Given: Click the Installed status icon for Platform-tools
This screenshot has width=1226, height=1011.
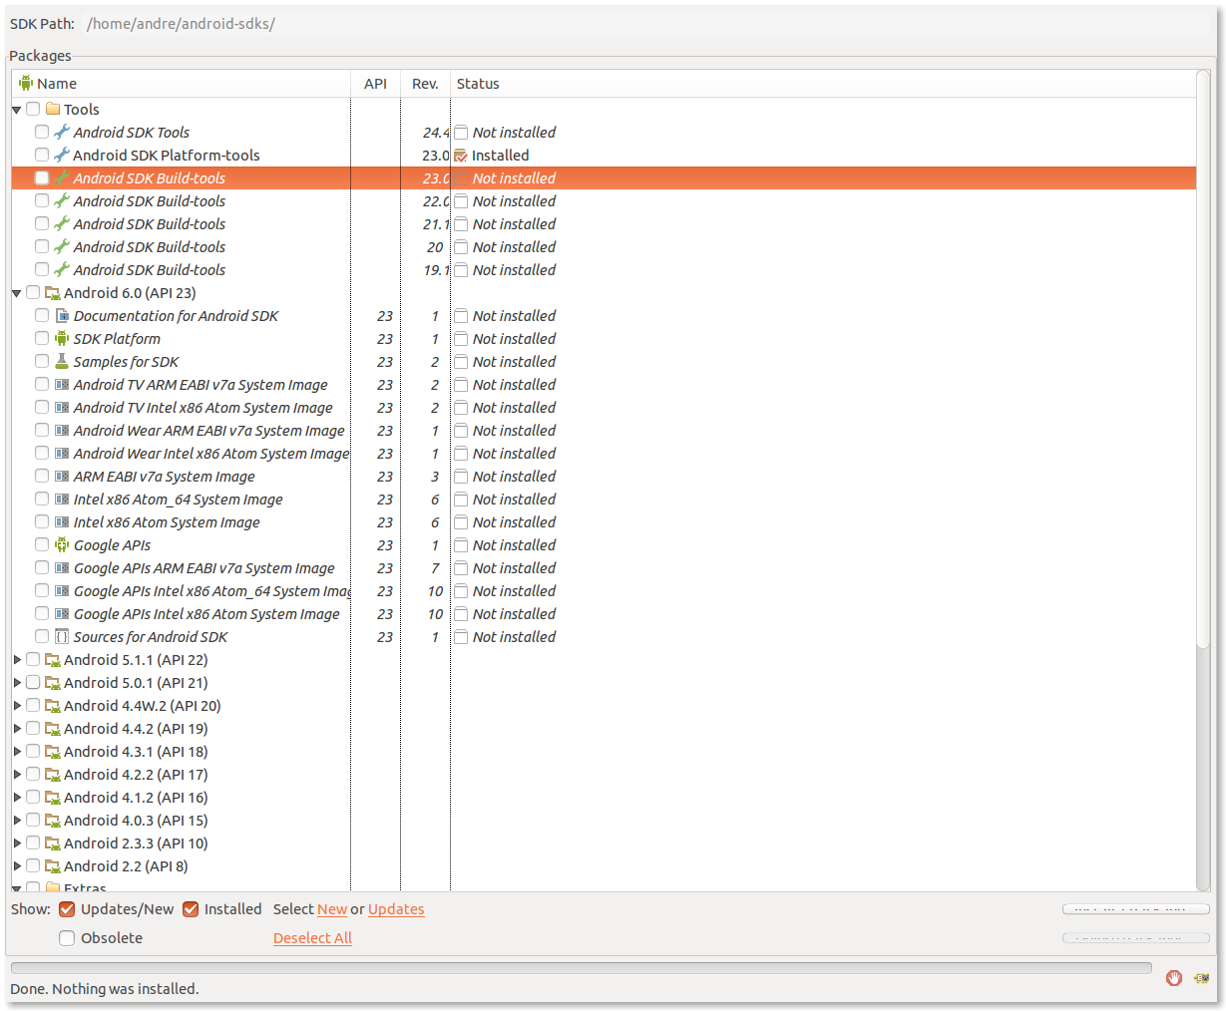Looking at the screenshot, I should click(x=461, y=155).
